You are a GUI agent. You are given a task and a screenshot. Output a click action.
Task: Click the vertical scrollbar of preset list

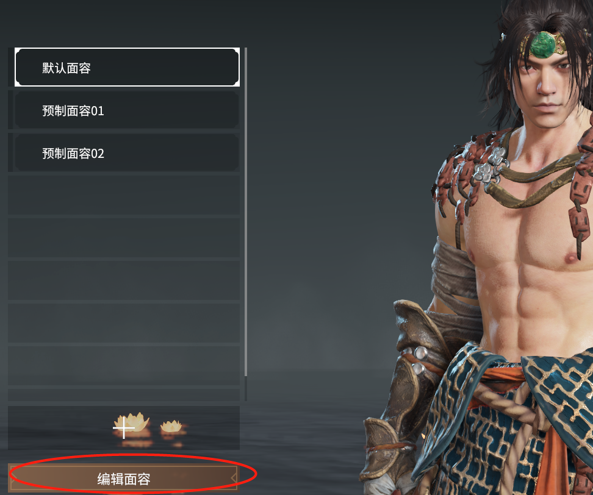(246, 212)
